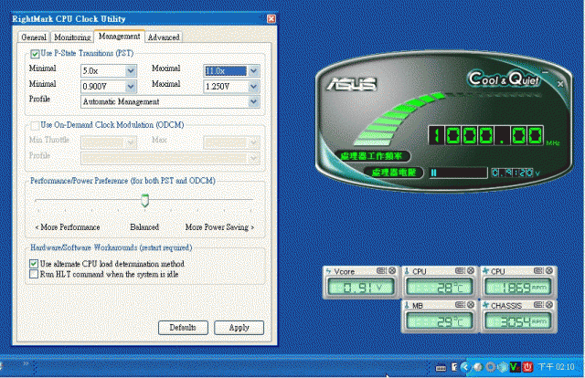Close the Vcore monitor widget

pos(392,270)
